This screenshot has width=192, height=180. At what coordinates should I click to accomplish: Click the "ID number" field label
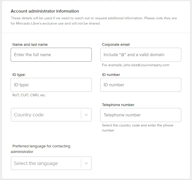click(x=111, y=75)
